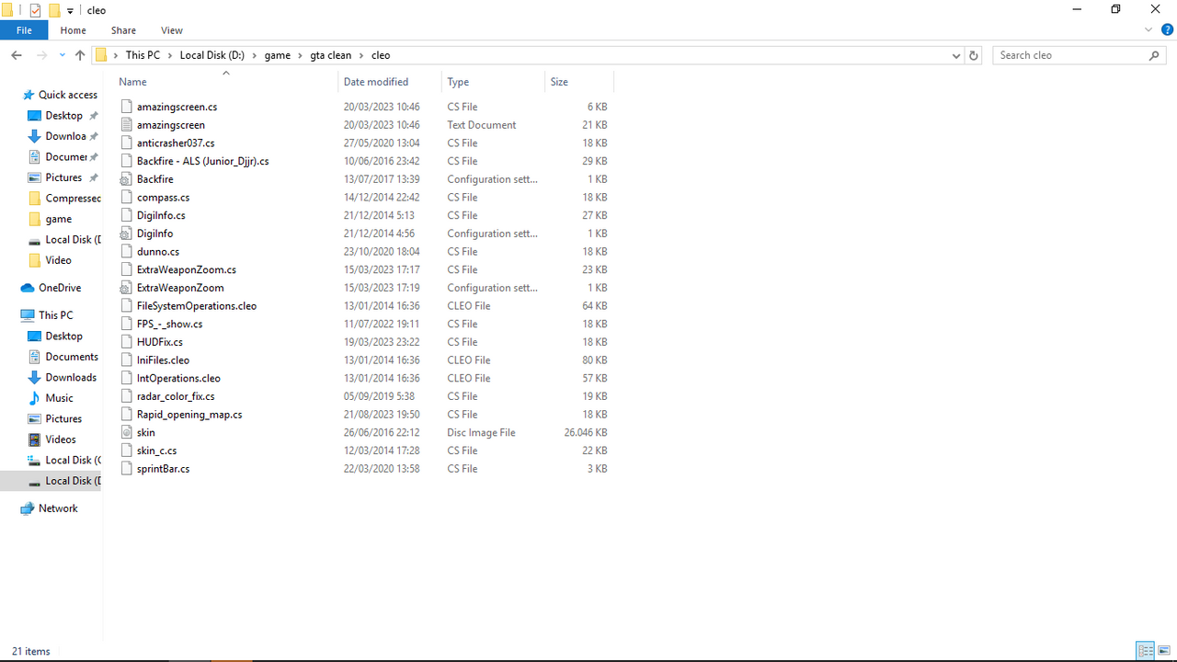Select the DigiInfo.cs file
The image size is (1177, 662).
click(161, 215)
